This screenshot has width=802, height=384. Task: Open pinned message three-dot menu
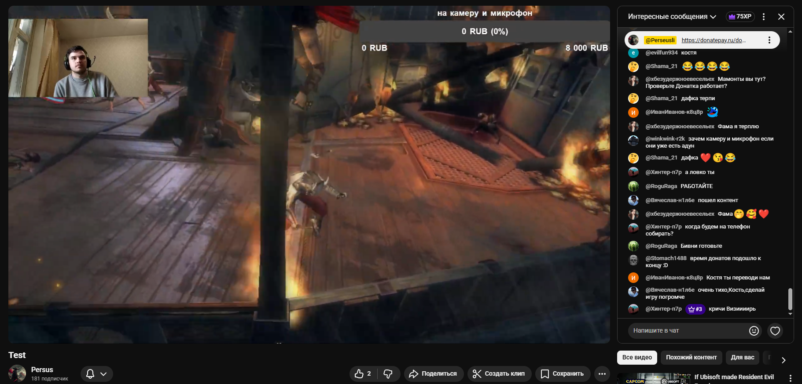pyautogui.click(x=769, y=40)
